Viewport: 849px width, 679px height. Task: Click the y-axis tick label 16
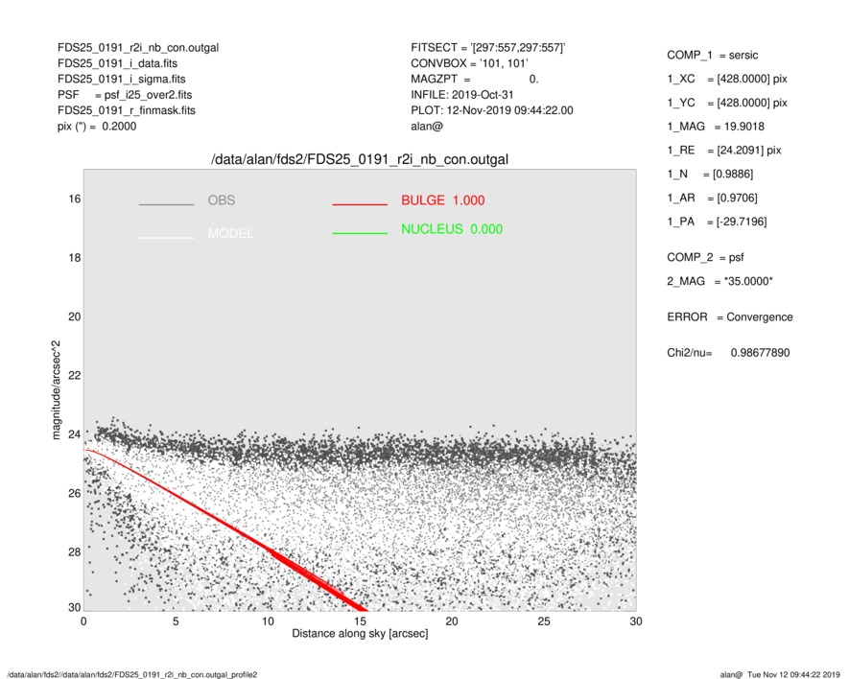(74, 199)
